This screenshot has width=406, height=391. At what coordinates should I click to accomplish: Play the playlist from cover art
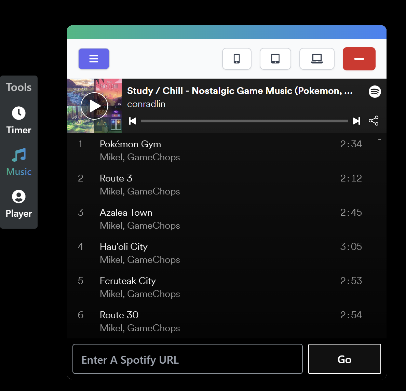point(94,106)
